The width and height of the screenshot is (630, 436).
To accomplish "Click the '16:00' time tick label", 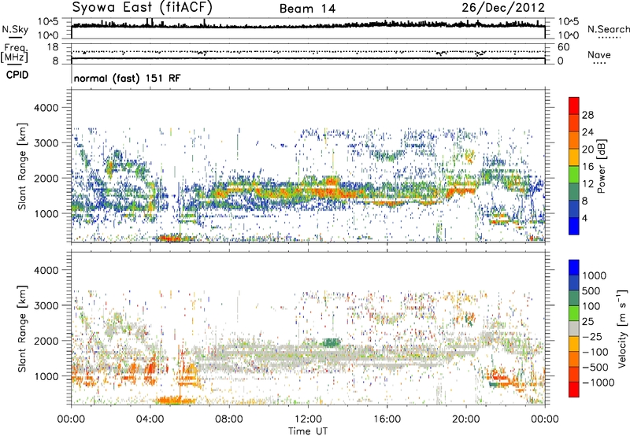I will click(x=387, y=419).
